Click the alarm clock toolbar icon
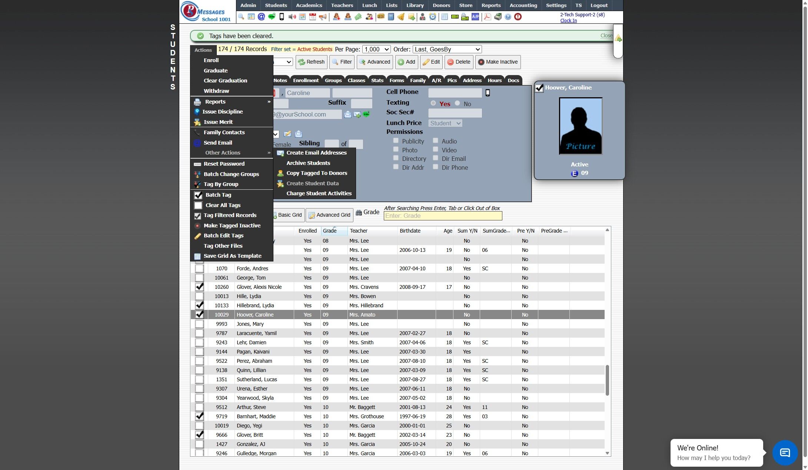Screen dimensions: 808x470 pos(433,17)
